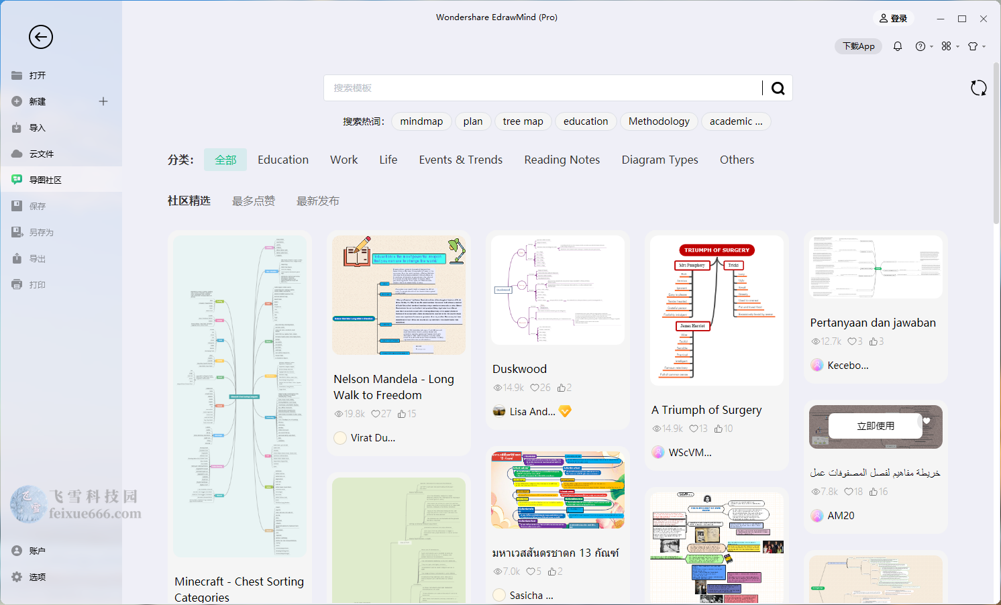1001x605 pixels.
Task: Select the Diagram Types category
Action: tap(660, 160)
